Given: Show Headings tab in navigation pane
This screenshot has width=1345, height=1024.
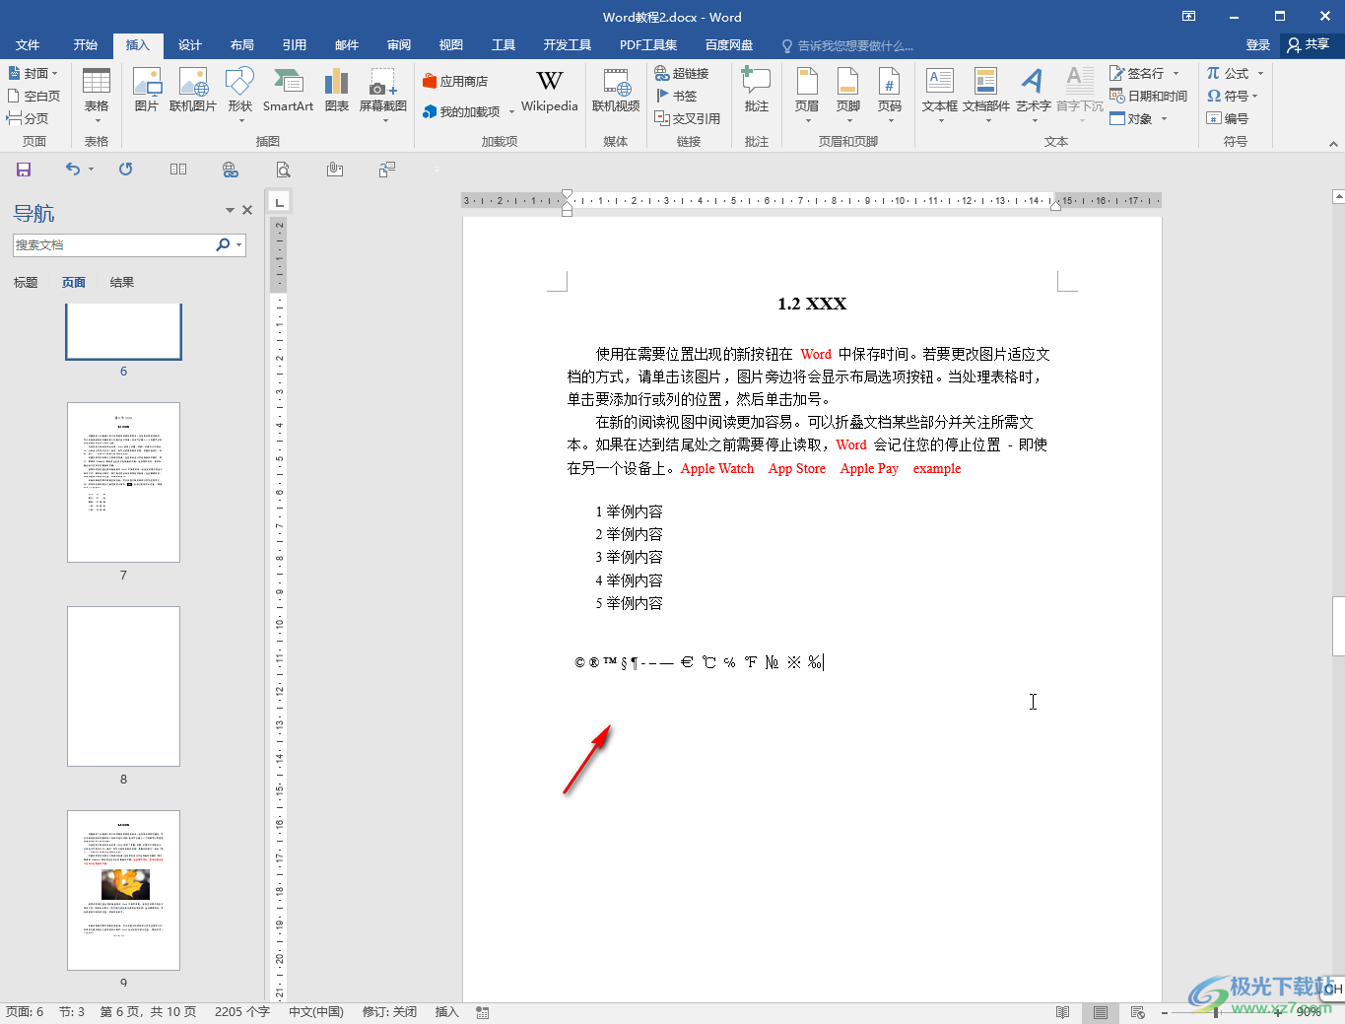Looking at the screenshot, I should [26, 283].
